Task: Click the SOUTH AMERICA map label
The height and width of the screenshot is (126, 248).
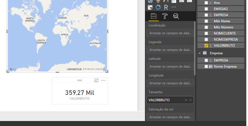Action: click(x=41, y=41)
